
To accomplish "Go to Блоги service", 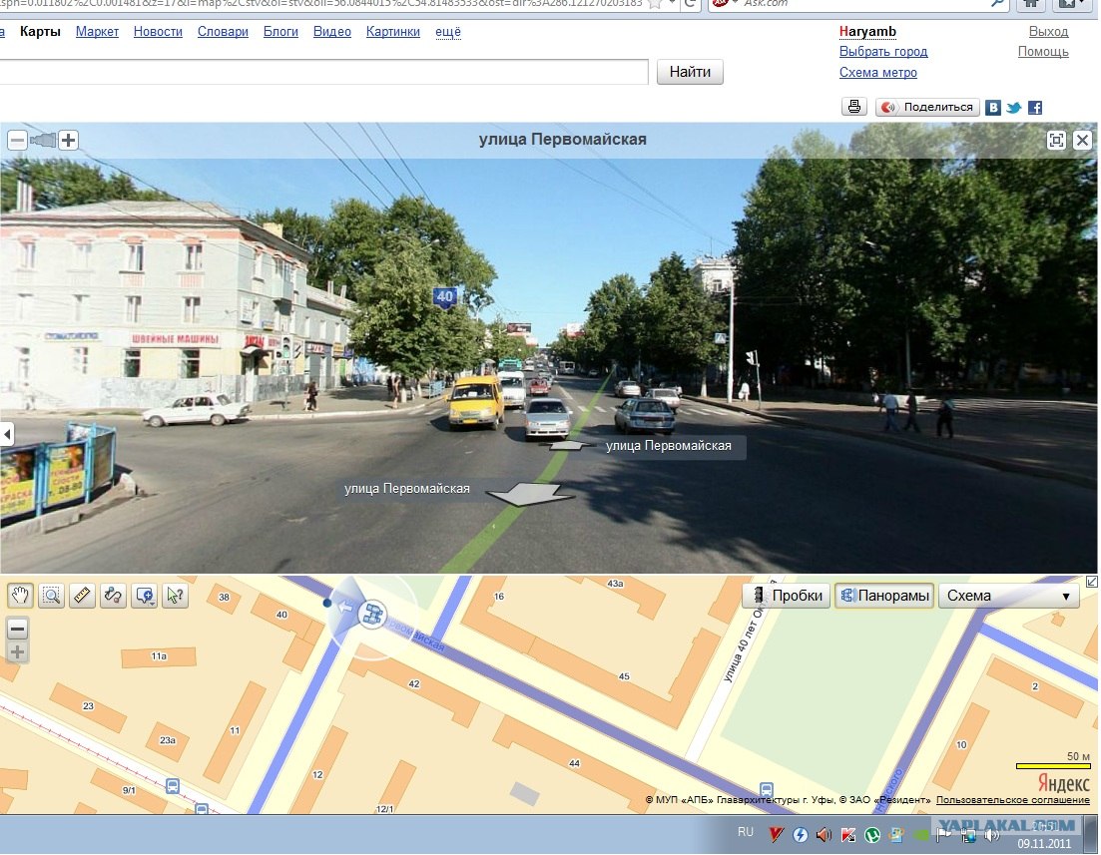I will [280, 32].
